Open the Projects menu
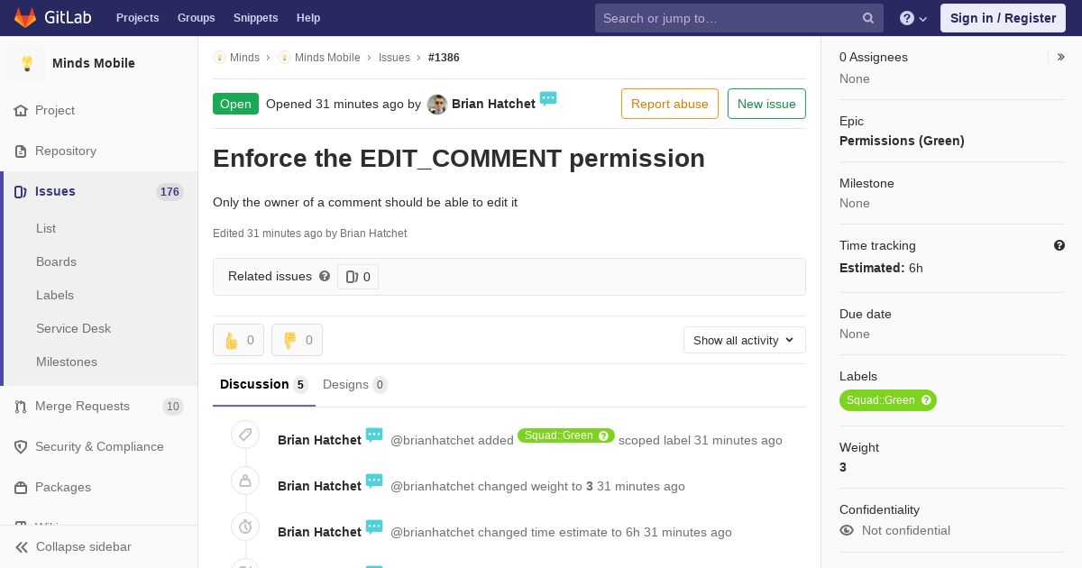The height and width of the screenshot is (568, 1082). coord(137,18)
